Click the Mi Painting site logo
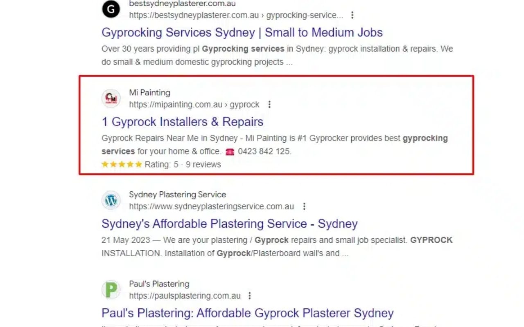Viewport: 524px width, 327px height. [x=111, y=99]
